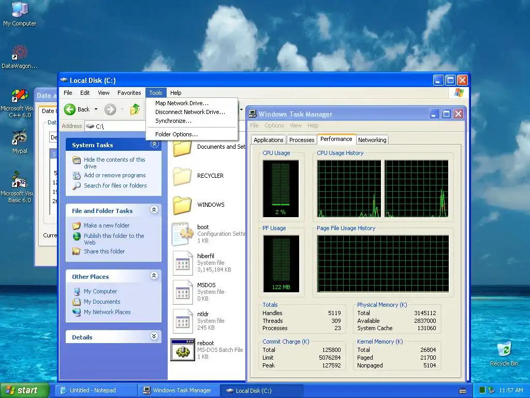
Task: Click the Address bar field showing C:\
Action: [x=115, y=126]
